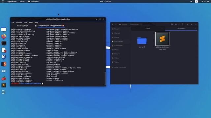Open the Help menu in QTerminal
Image resolution: width=211 pixels, height=118 pixels.
point(36,23)
